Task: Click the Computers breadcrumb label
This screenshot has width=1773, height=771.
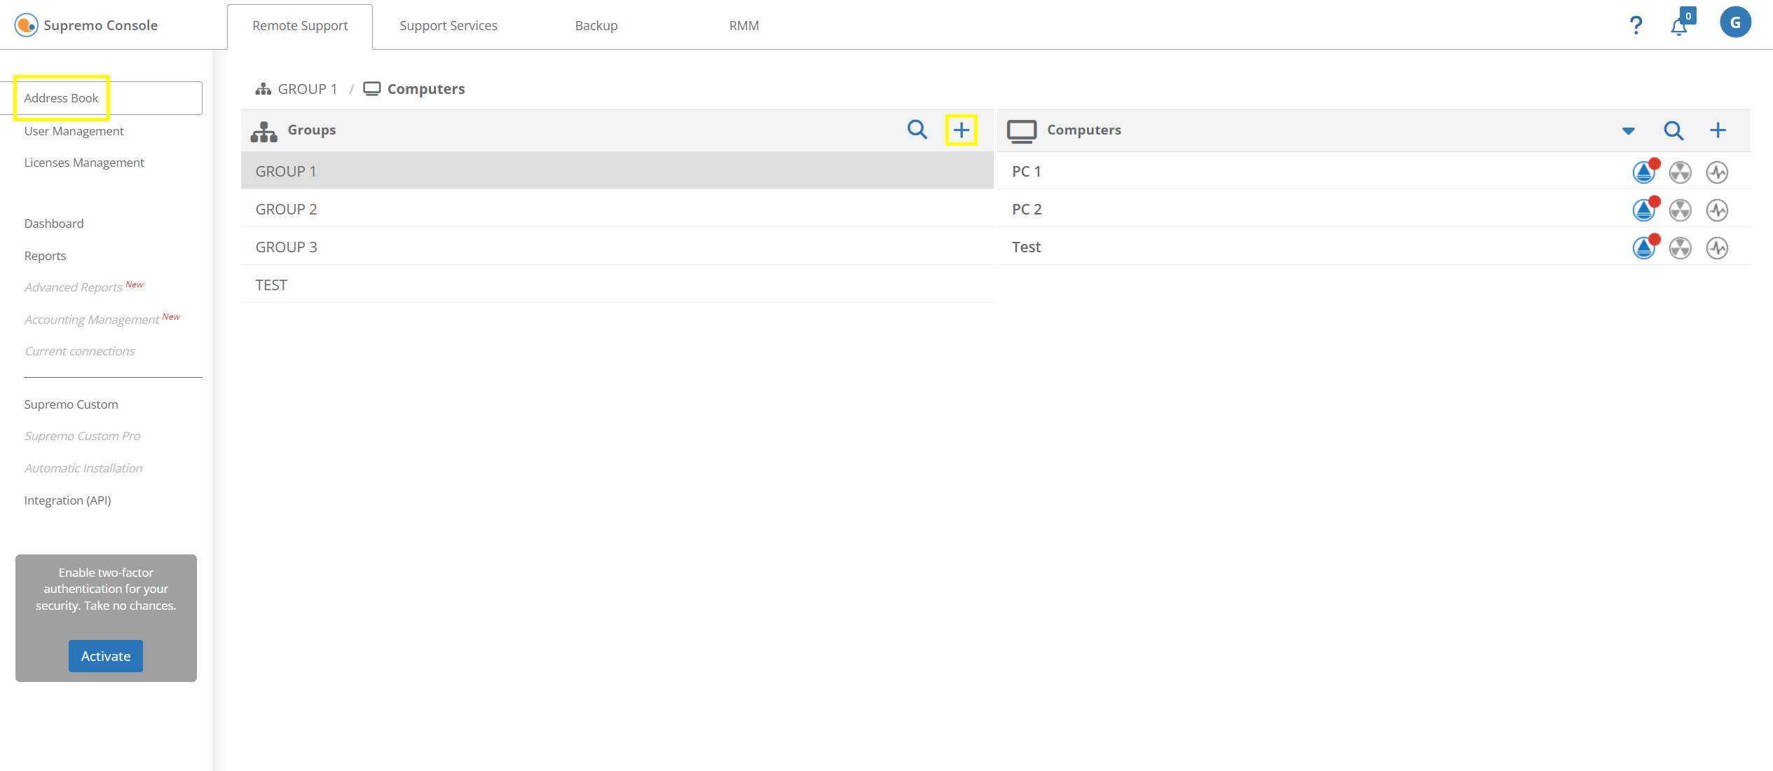Action: tap(426, 89)
